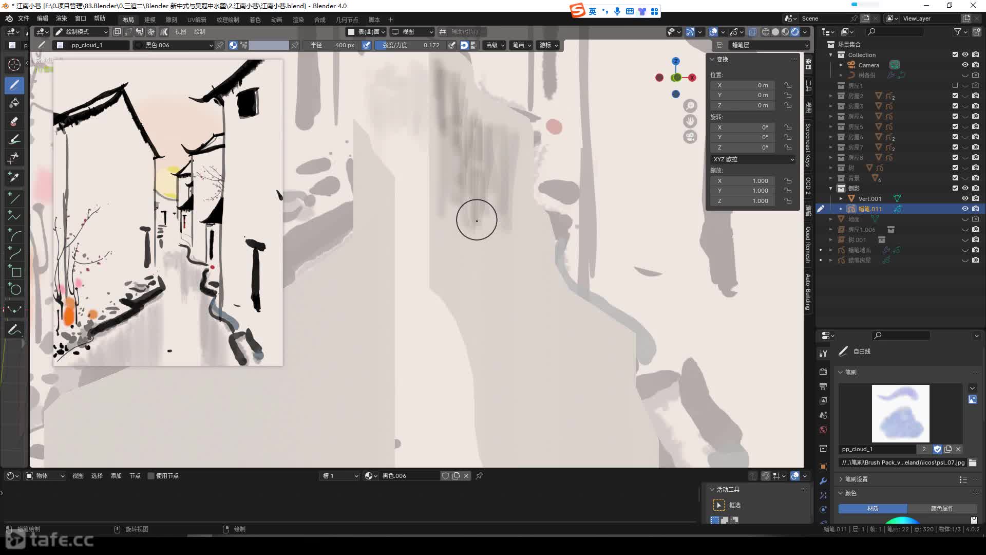Toggle the camera view gizmo
This screenshot has width=986, height=555.
coord(690,137)
